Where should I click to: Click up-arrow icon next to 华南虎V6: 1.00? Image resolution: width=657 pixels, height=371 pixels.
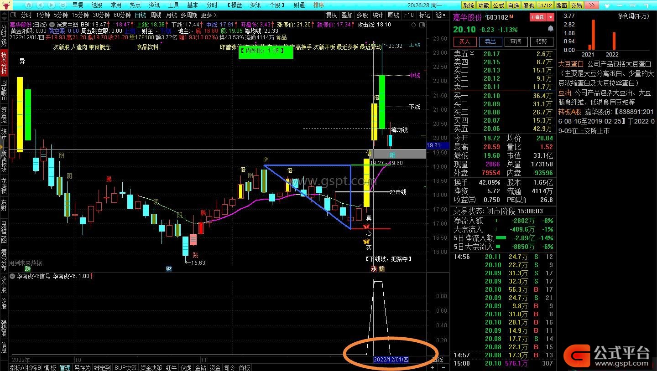[92, 276]
